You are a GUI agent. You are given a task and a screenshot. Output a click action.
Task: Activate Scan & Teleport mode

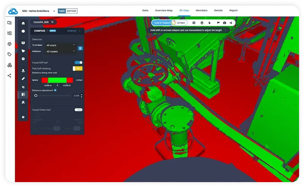(162, 23)
